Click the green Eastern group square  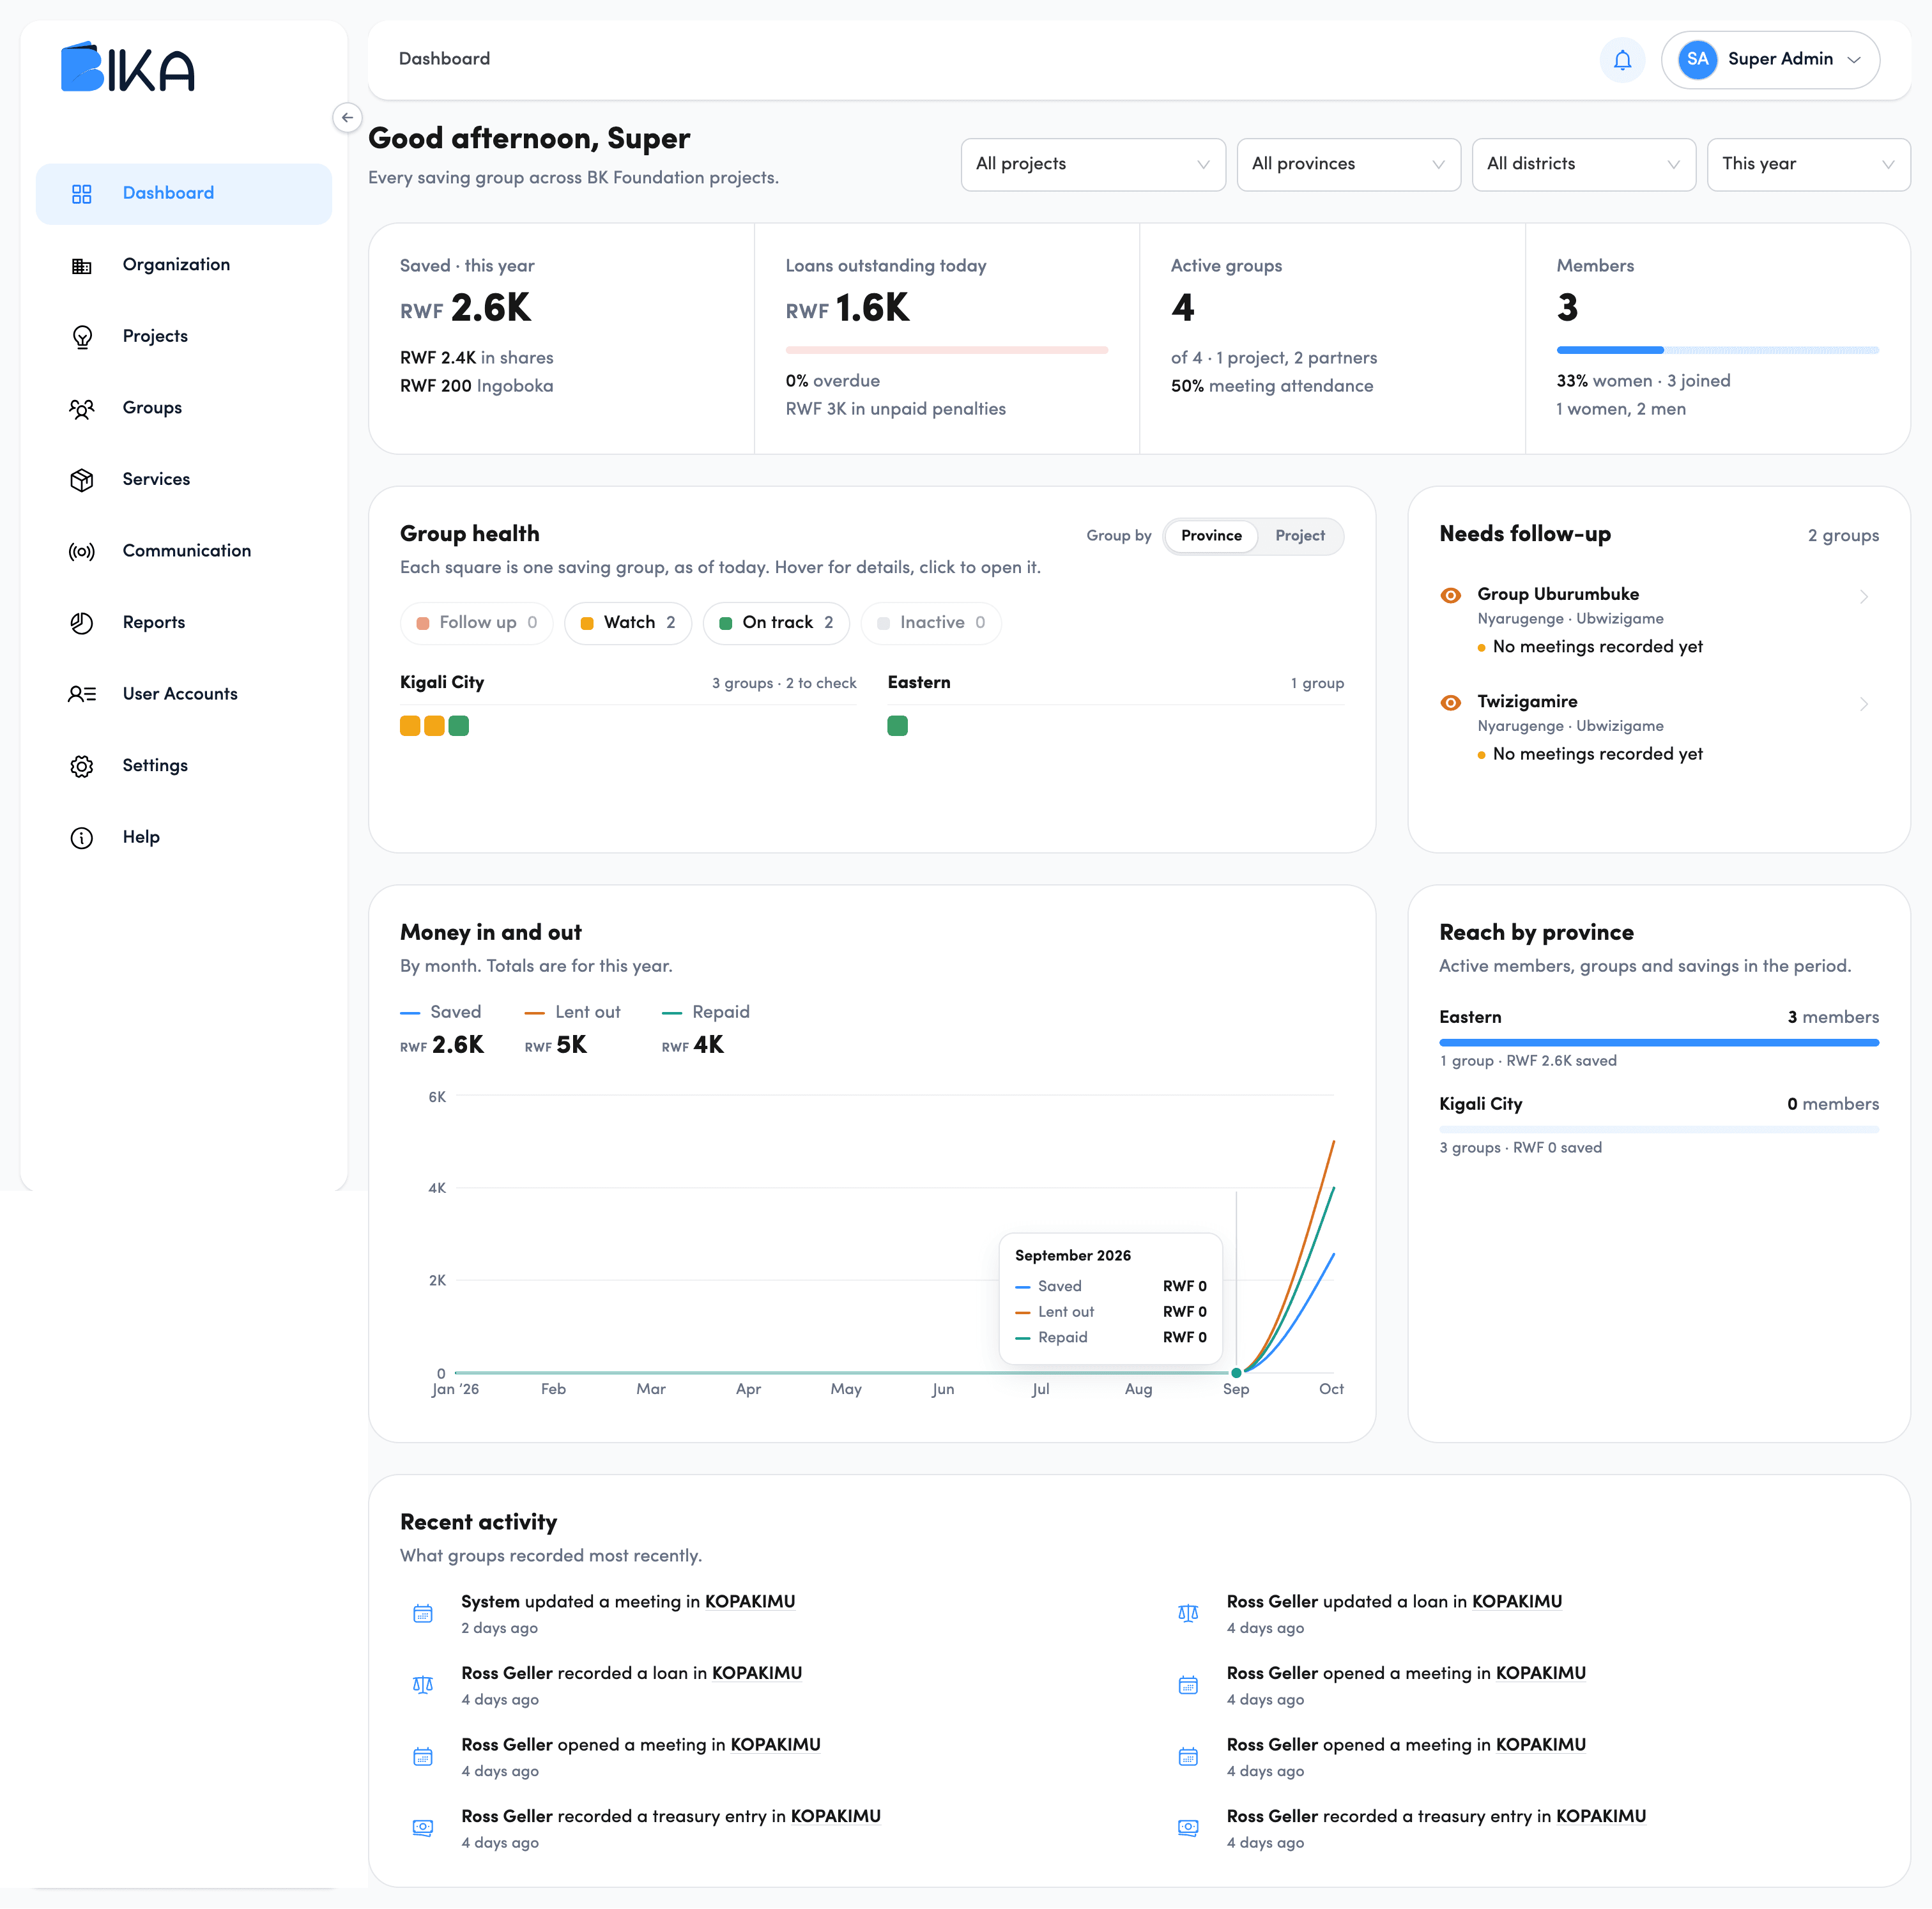[x=897, y=726]
